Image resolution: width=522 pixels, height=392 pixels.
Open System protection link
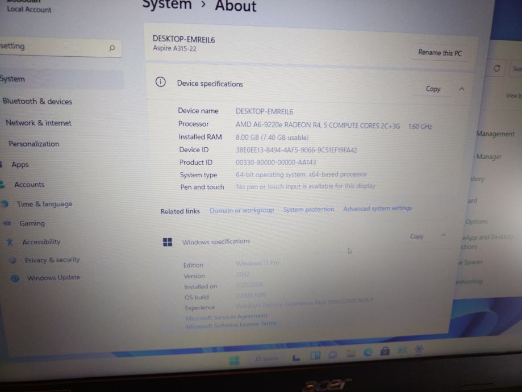pos(308,210)
